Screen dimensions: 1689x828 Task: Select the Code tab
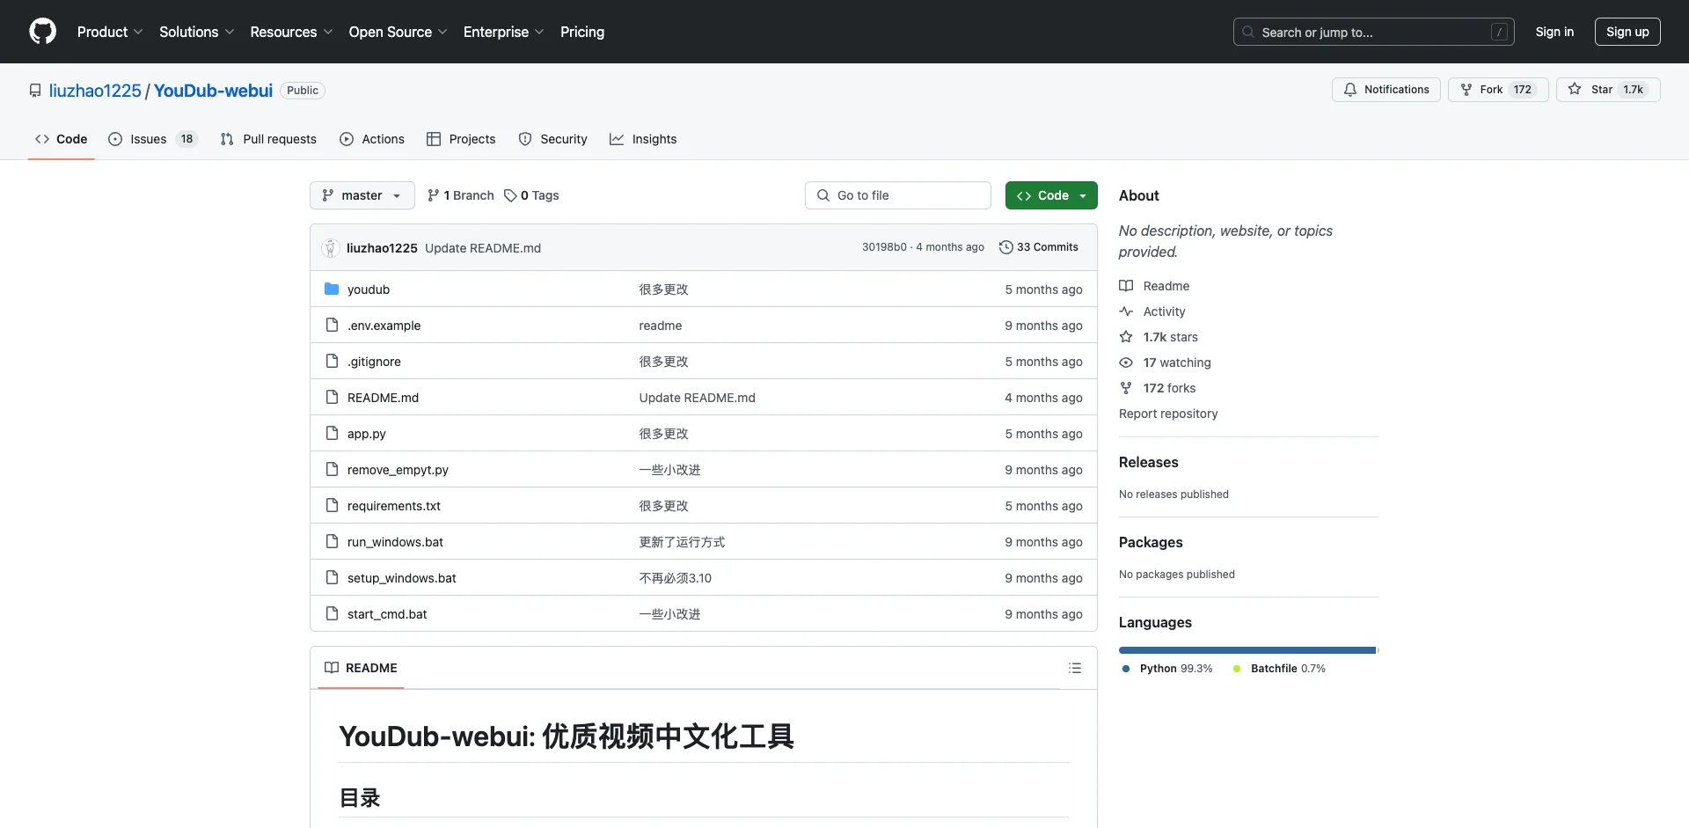62,139
